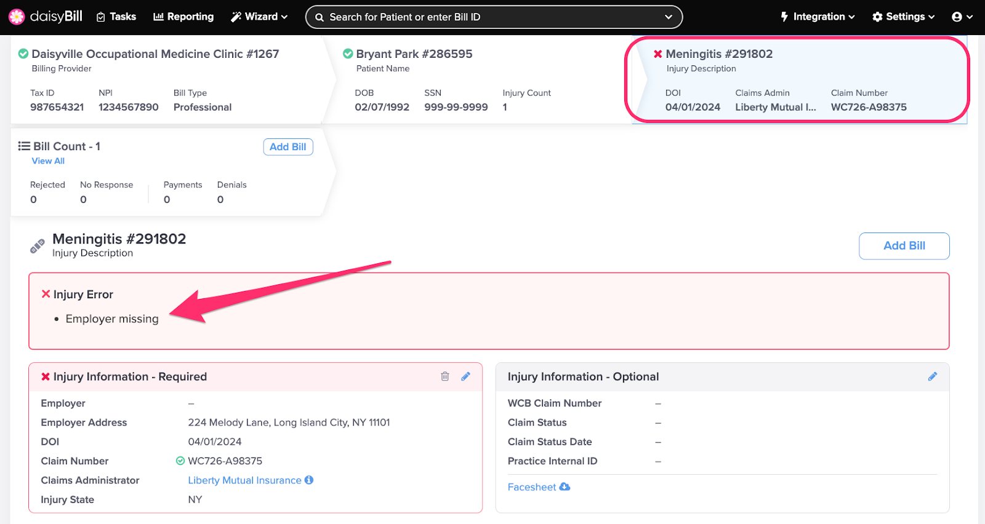Click the large Add Bill button

(x=904, y=246)
